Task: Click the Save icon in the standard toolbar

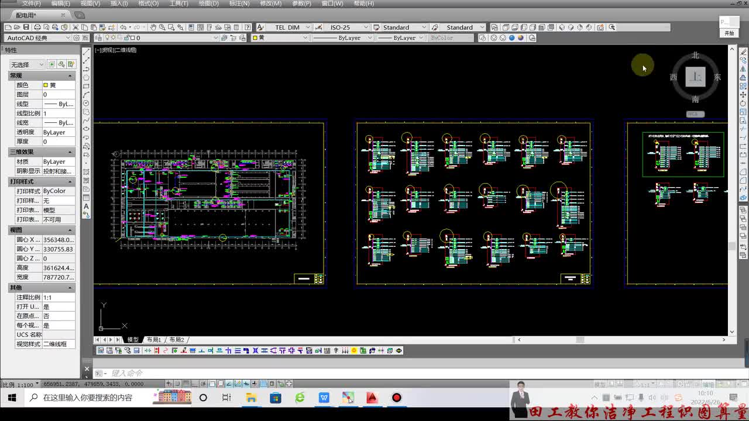Action: 26,27
